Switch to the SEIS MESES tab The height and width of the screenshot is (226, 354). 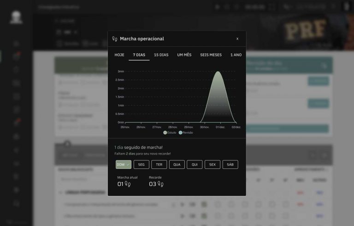pyautogui.click(x=211, y=55)
